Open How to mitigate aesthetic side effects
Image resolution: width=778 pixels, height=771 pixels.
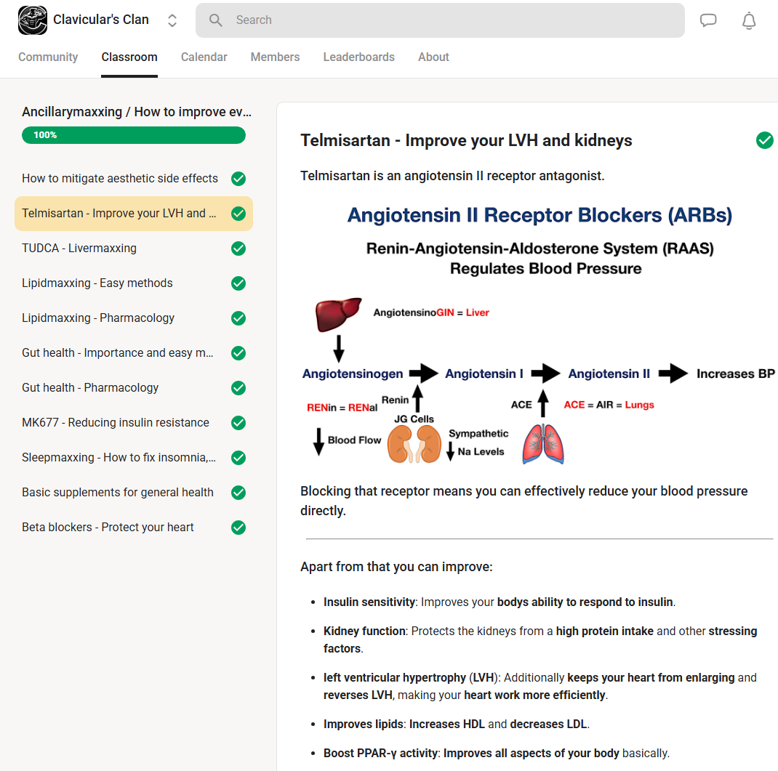(120, 179)
